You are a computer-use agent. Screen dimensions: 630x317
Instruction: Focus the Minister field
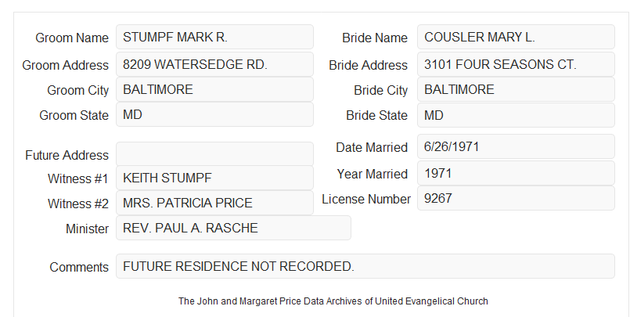coord(233,228)
